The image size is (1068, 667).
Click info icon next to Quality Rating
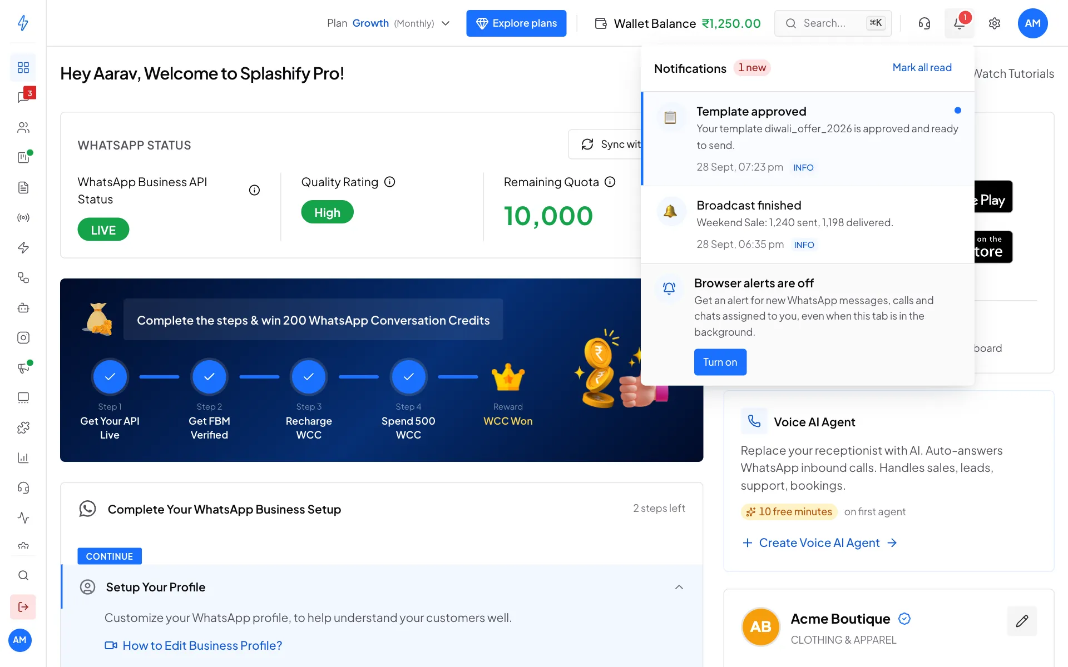(390, 182)
